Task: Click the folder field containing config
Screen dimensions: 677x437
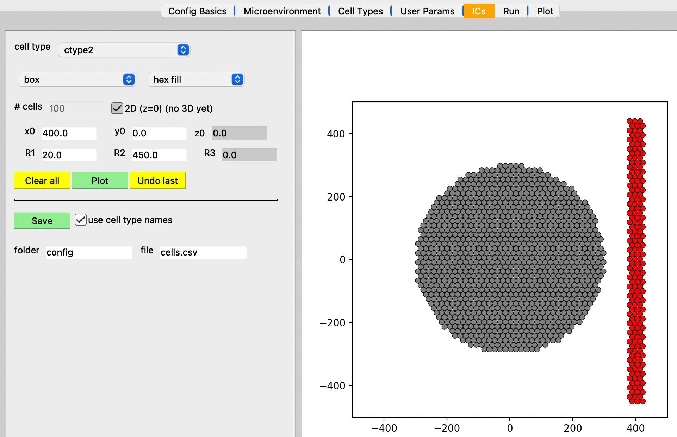Action: [89, 252]
